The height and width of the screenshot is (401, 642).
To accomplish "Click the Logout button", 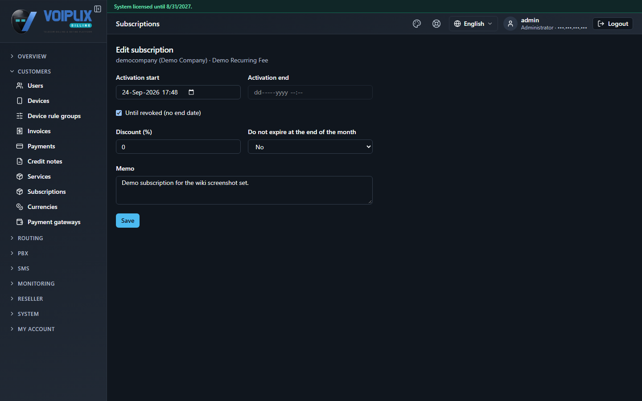I will pos(613,24).
